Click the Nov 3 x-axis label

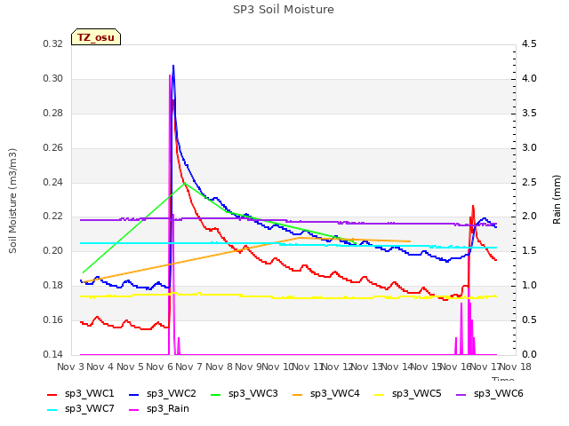[70, 367]
